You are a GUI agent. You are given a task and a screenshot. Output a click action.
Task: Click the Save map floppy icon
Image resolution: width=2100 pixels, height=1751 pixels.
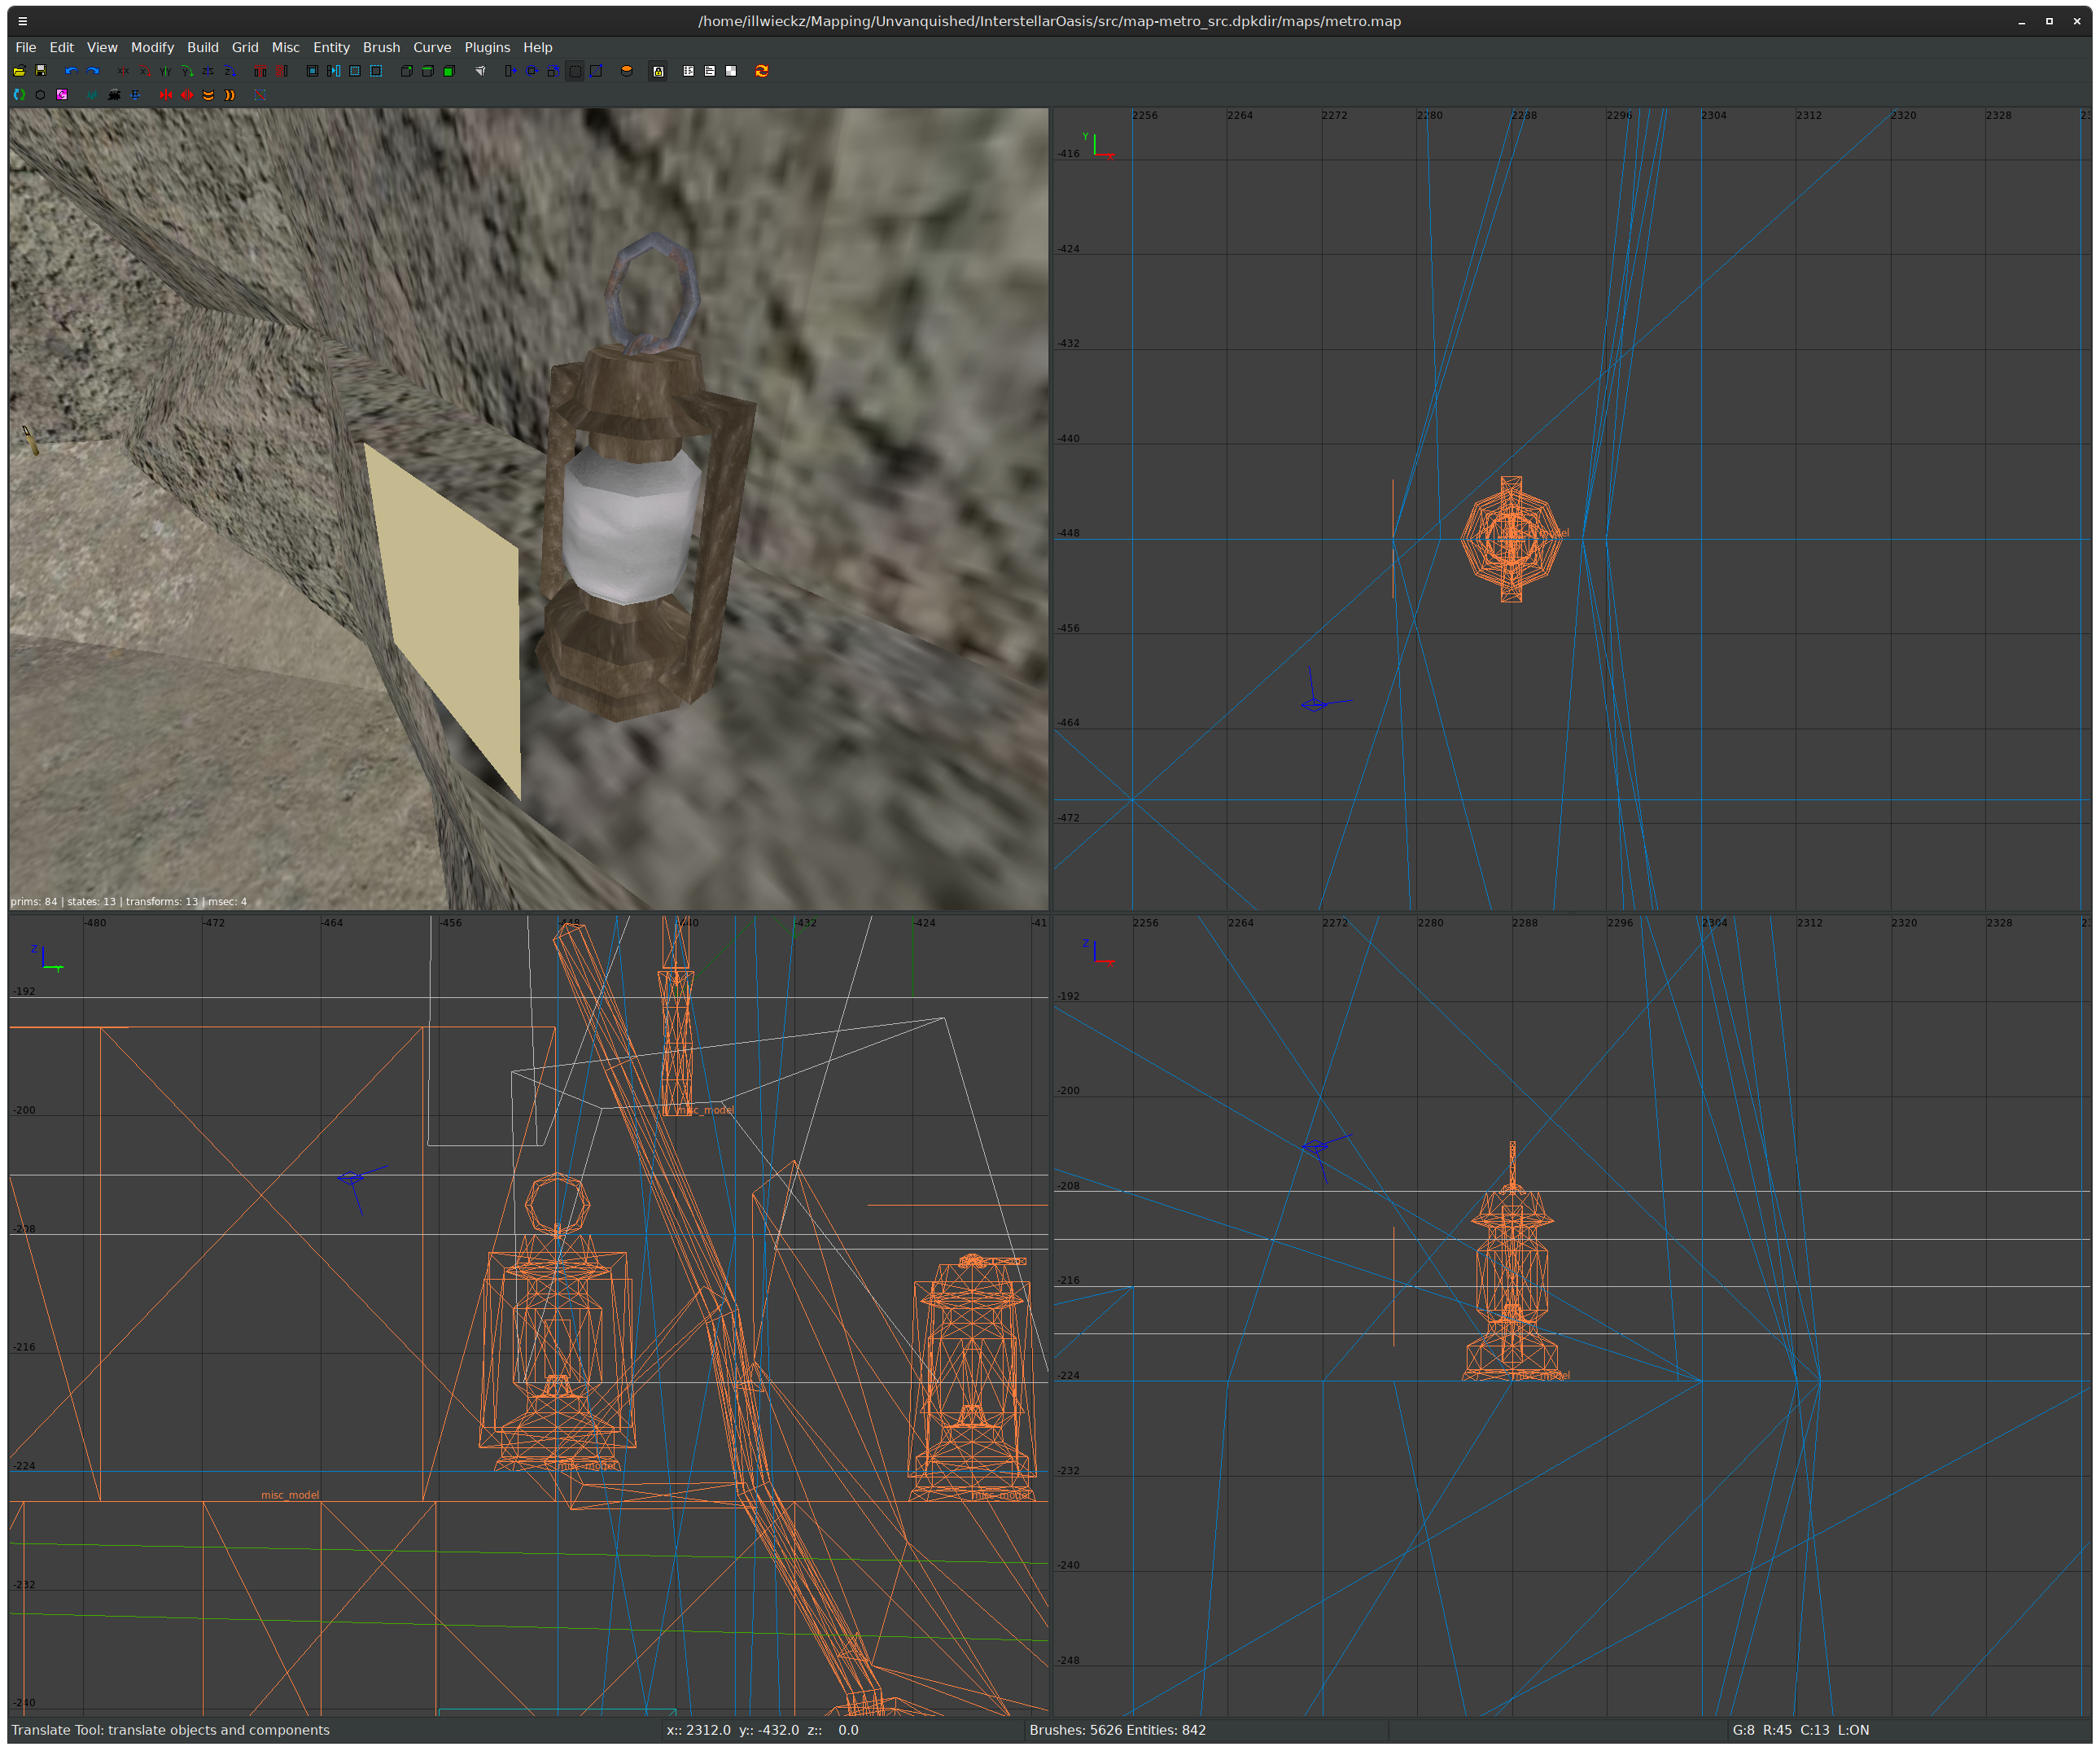[x=41, y=71]
